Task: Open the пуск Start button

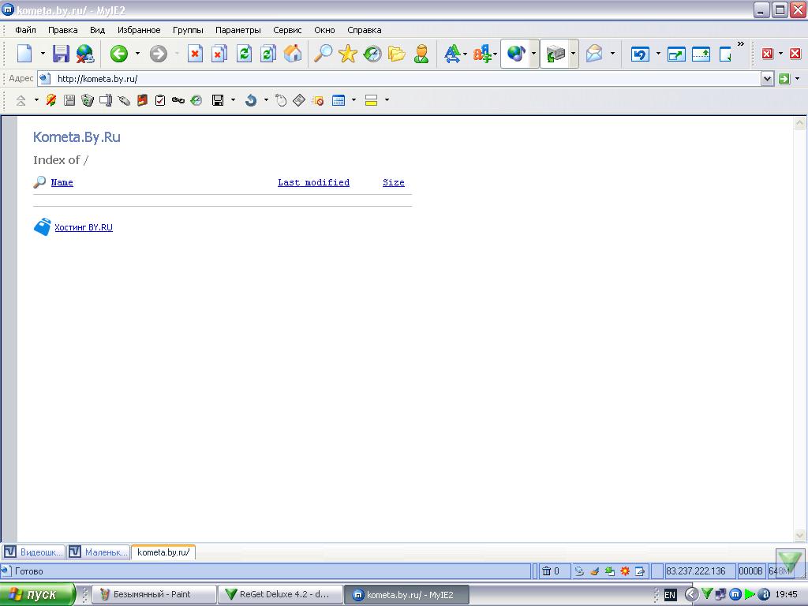Action: pyautogui.click(x=37, y=594)
